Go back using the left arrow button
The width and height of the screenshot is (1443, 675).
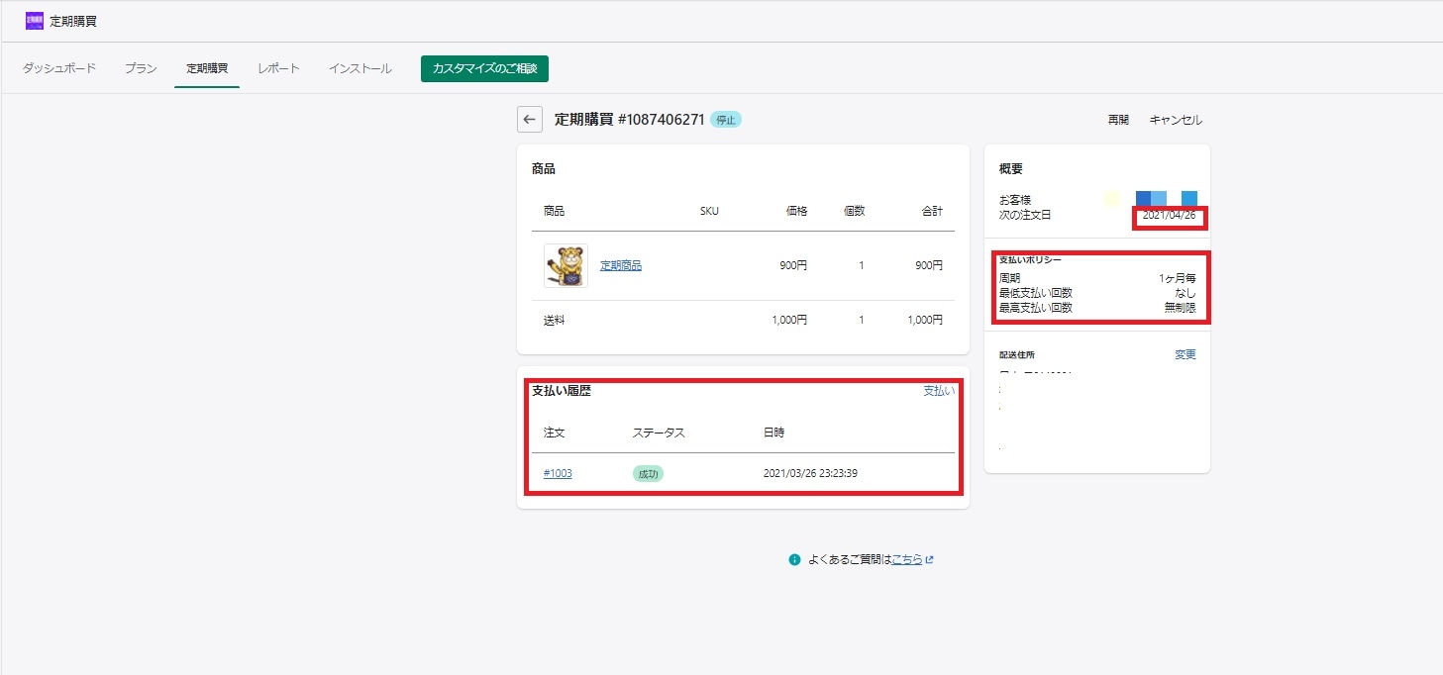click(x=530, y=120)
